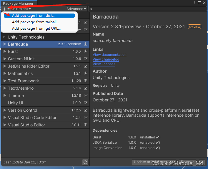Click Last update Jan 22 status text
This screenshot has height=169, width=208.
(x=25, y=162)
